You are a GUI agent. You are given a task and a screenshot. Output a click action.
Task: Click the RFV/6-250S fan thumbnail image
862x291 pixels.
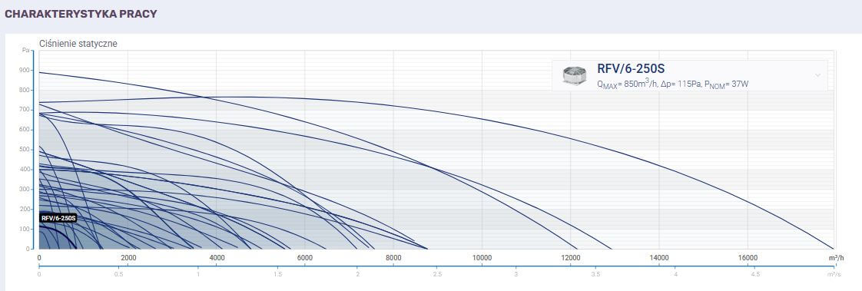pyautogui.click(x=575, y=76)
